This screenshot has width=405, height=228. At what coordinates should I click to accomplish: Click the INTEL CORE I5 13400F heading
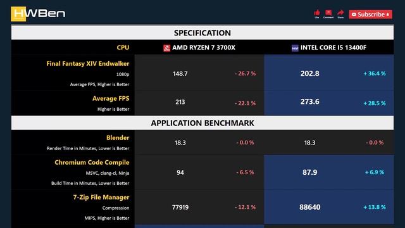(333, 47)
